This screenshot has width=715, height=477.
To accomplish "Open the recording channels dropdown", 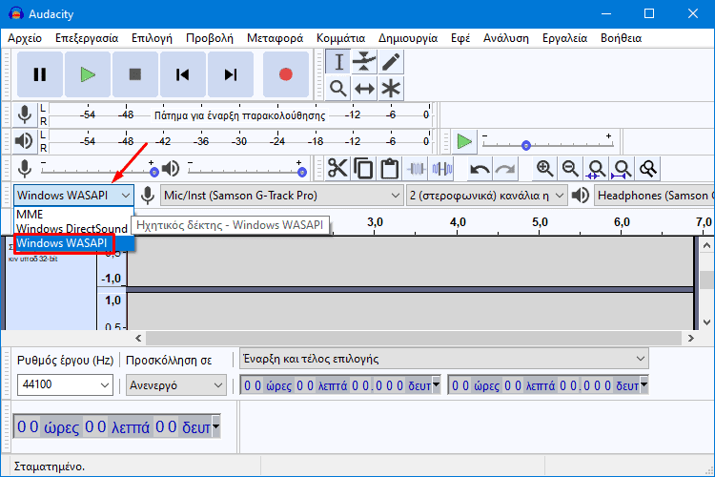I will 486,196.
